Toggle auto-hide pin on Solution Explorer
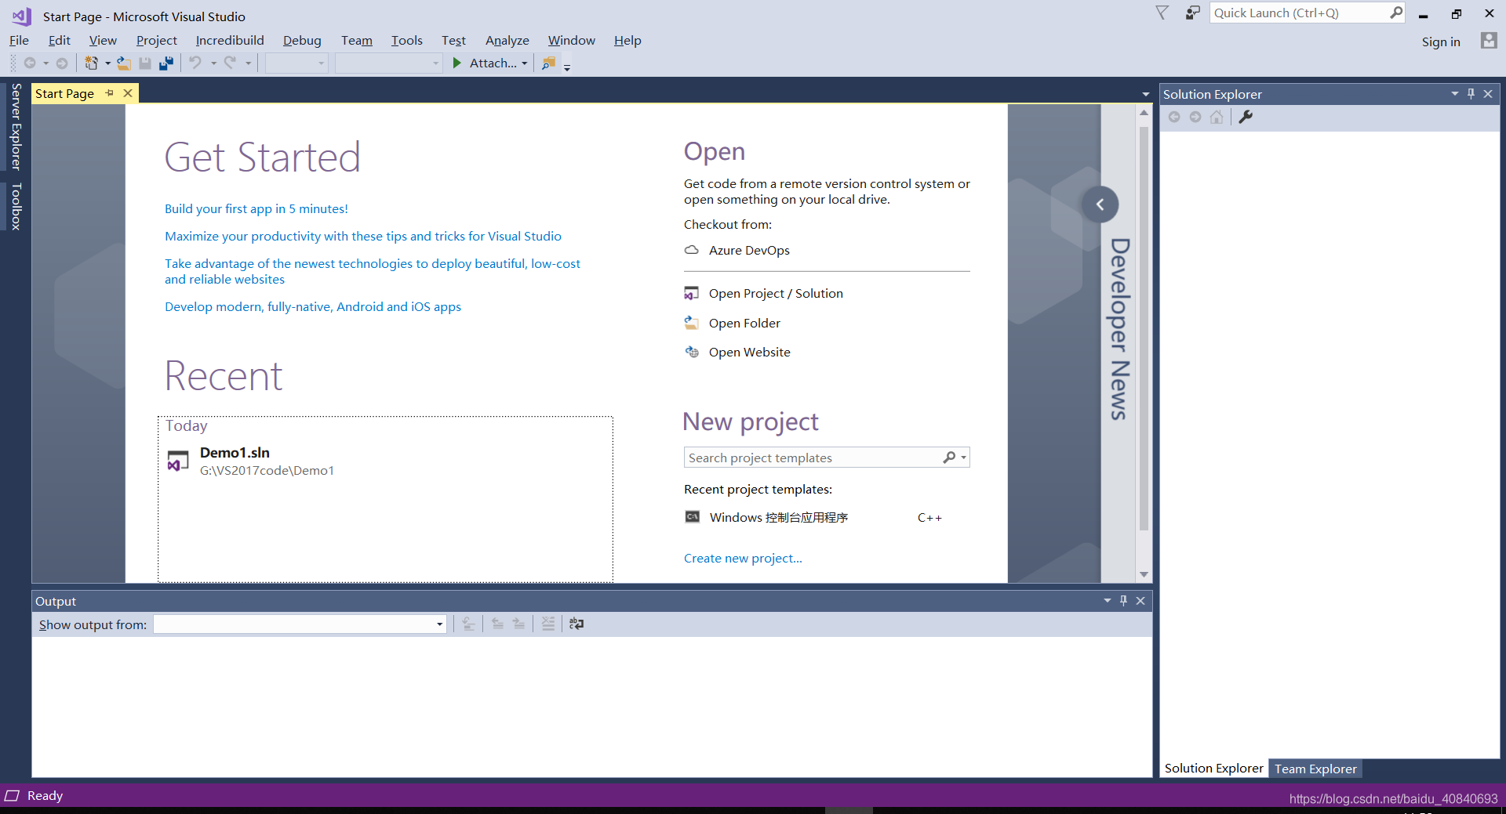Screen dimensions: 1506x814 click(x=1471, y=94)
